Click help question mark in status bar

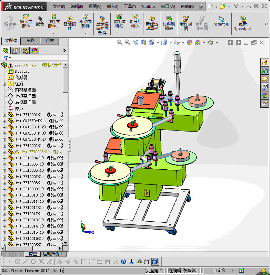tap(241, 271)
